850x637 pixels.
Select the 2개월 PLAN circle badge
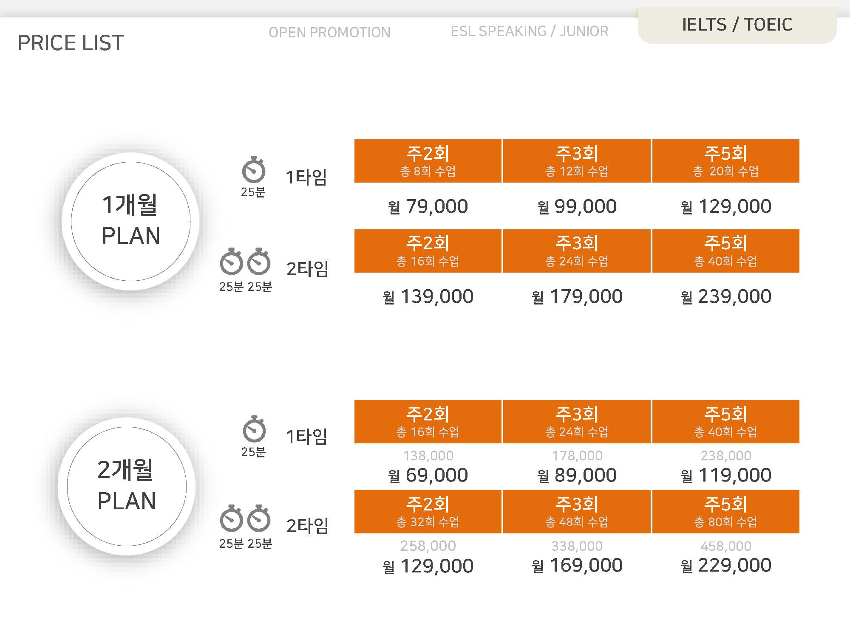(127, 486)
